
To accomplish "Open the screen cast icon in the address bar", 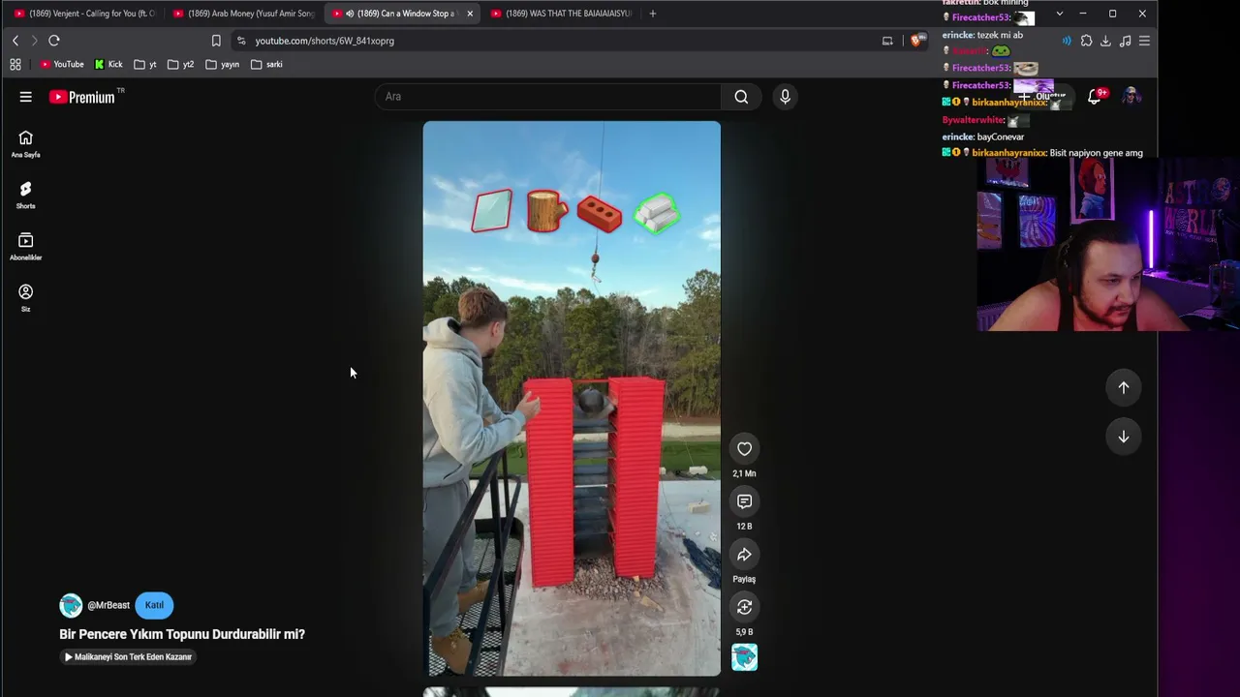I will pos(887,41).
